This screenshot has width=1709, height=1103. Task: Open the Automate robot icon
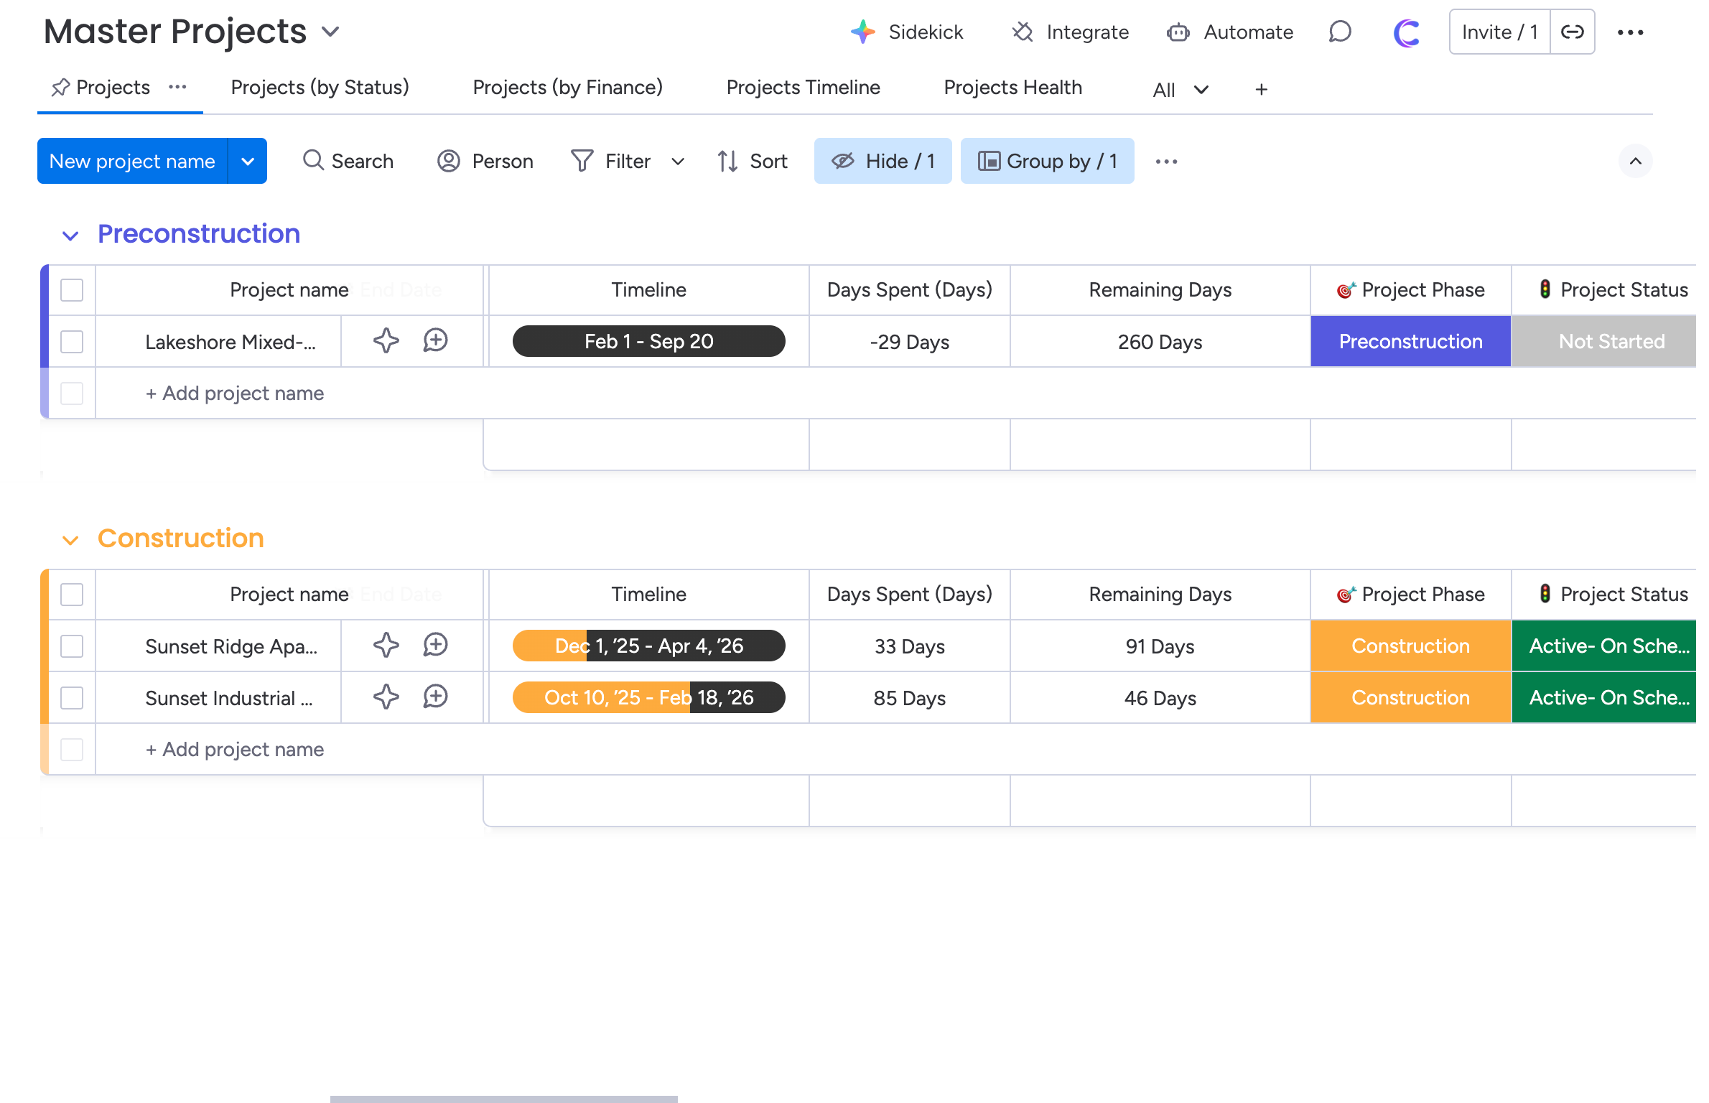pyautogui.click(x=1178, y=32)
